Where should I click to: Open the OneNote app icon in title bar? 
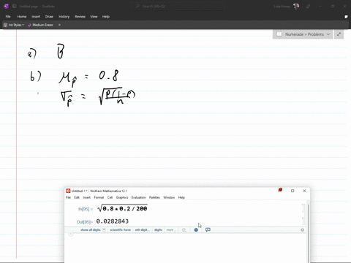7,7
